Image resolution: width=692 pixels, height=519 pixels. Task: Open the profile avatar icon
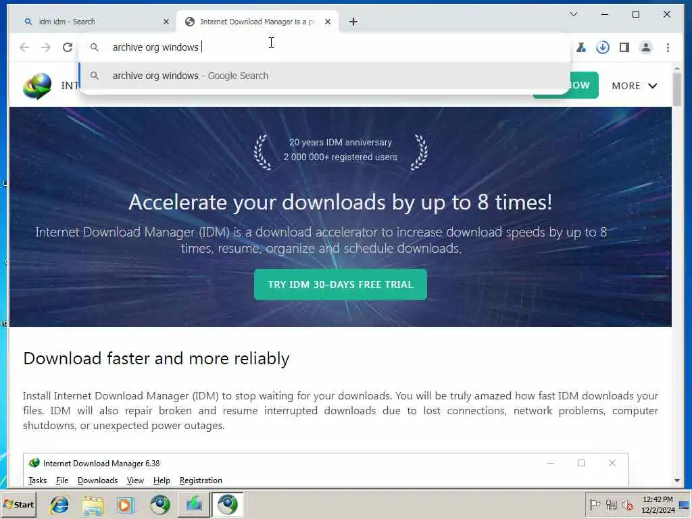coord(645,47)
